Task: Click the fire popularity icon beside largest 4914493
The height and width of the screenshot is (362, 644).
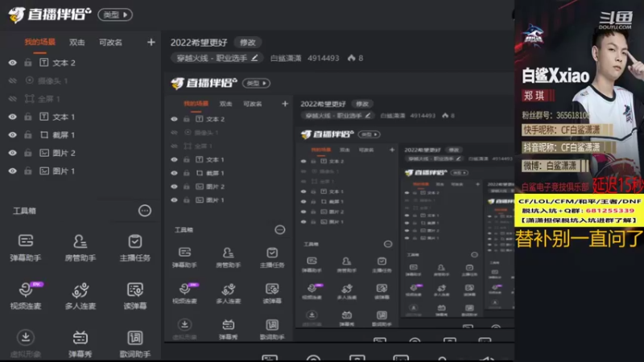Action: (x=352, y=58)
